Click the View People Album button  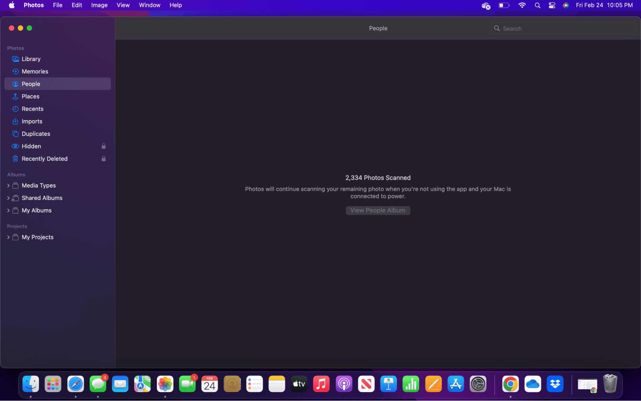tap(378, 210)
